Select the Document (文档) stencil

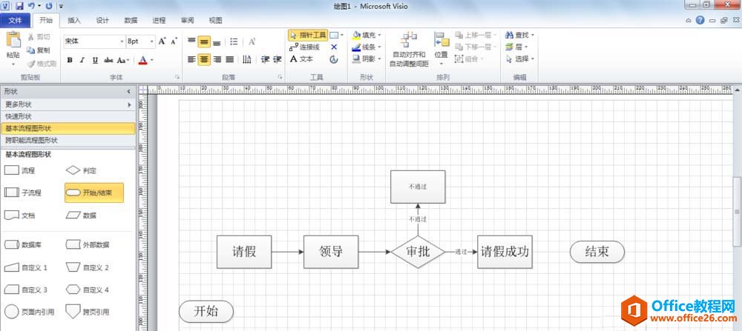pos(19,215)
